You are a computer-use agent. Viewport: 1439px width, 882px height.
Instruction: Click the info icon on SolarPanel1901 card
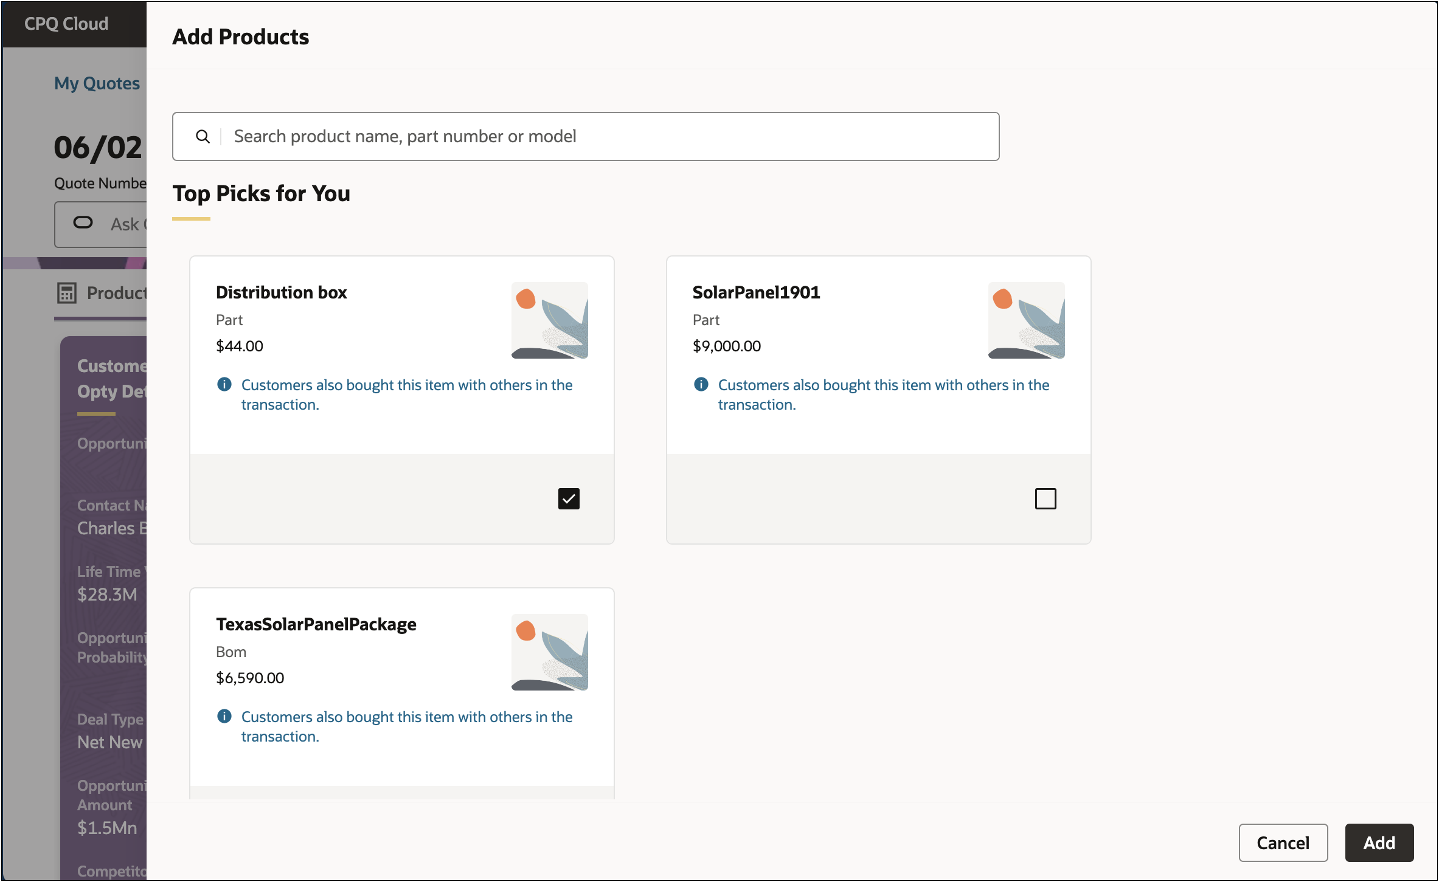(x=701, y=384)
